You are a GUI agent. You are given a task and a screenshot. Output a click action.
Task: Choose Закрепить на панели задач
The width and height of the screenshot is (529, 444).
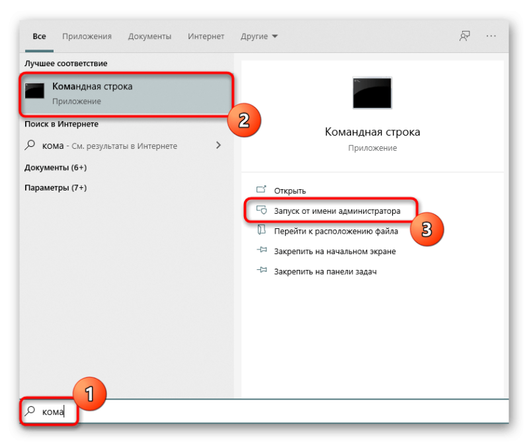(325, 272)
